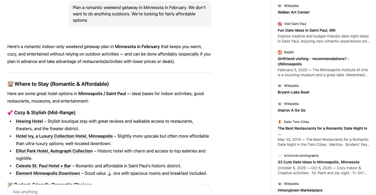This screenshot has width=376, height=195.
Task: Open Element Minneapolis Downtown link
Action: [x=48, y=173]
